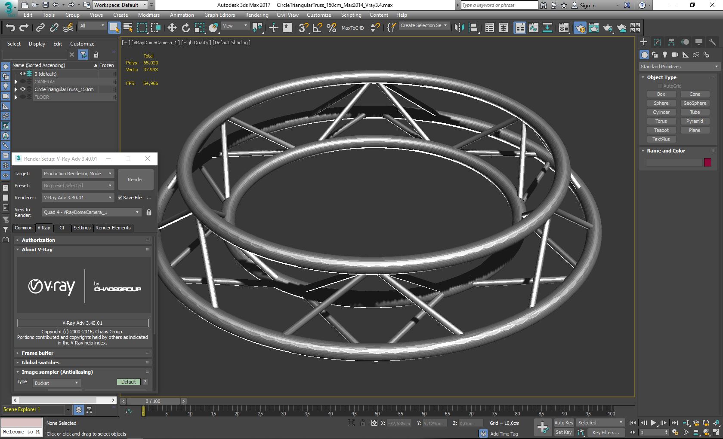Image resolution: width=723 pixels, height=439 pixels.
Task: Click the object color swatch
Action: point(708,162)
